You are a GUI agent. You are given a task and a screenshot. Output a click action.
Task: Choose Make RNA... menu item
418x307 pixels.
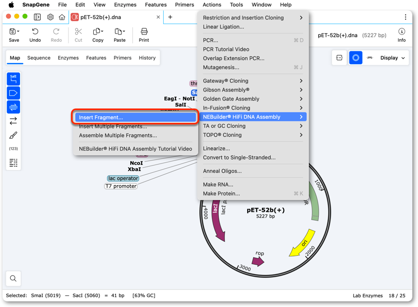tap(252, 185)
